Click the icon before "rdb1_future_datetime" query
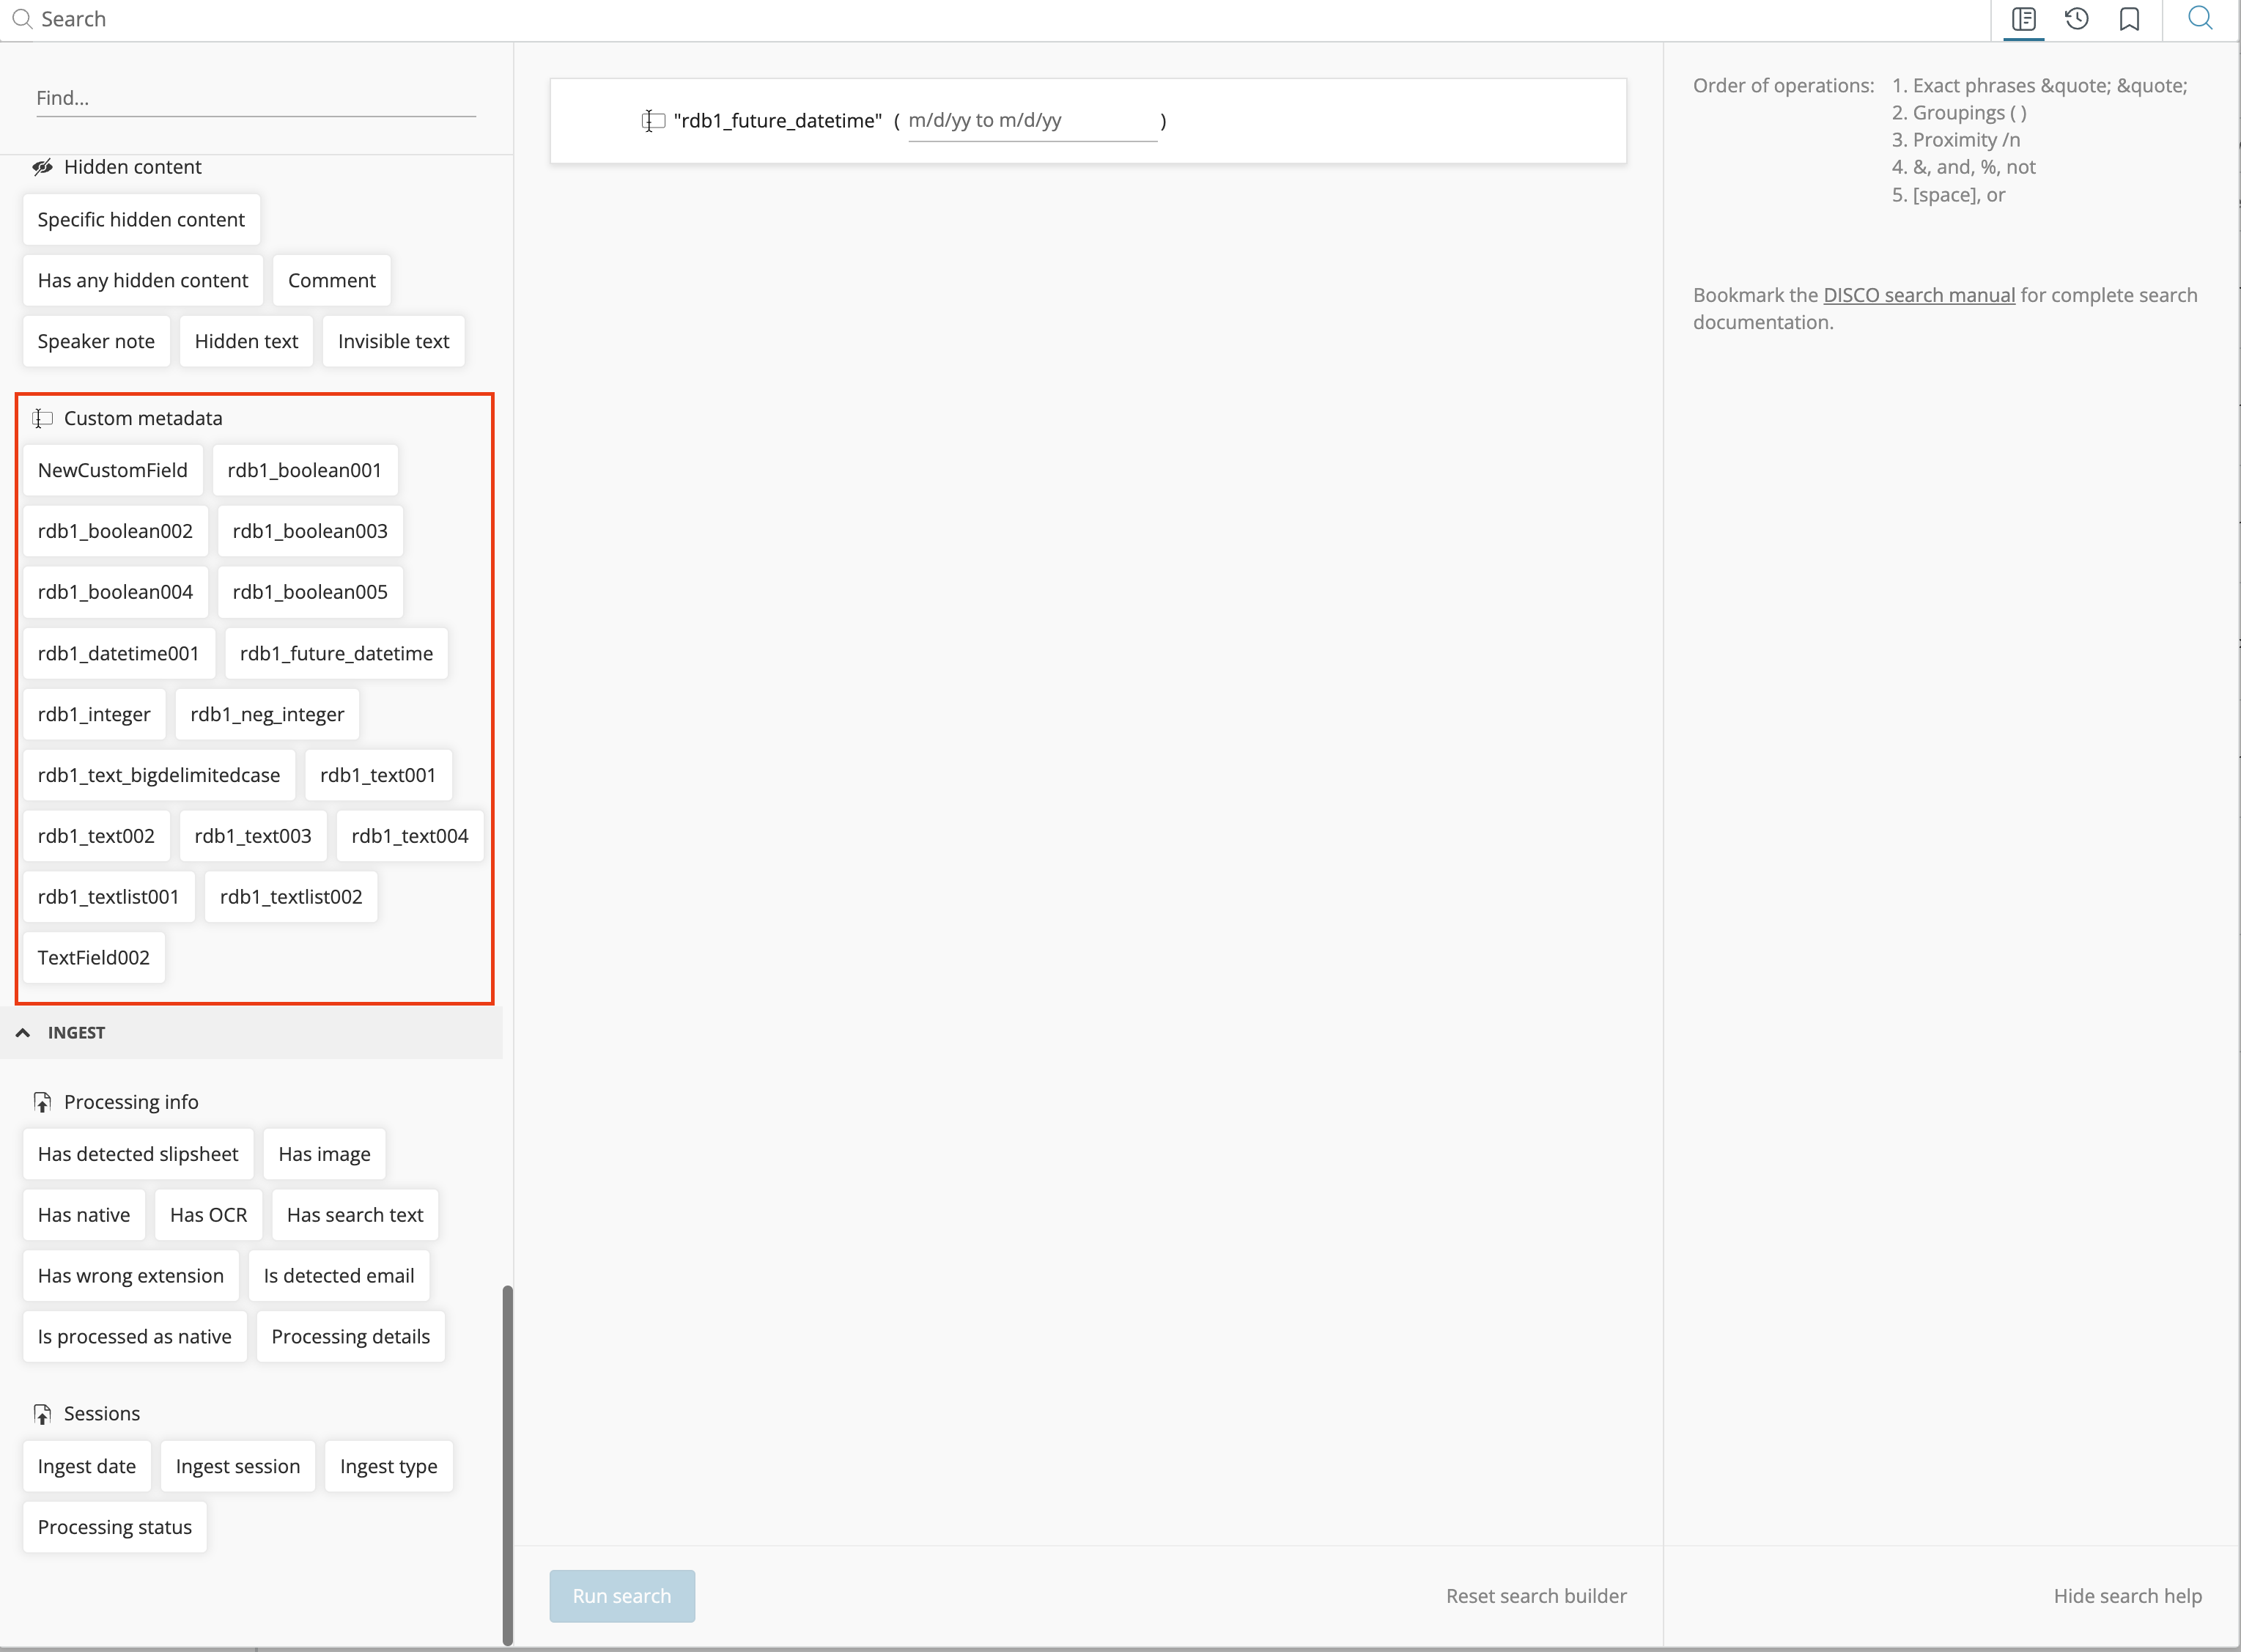Image resolution: width=2241 pixels, height=1652 pixels. [x=653, y=121]
